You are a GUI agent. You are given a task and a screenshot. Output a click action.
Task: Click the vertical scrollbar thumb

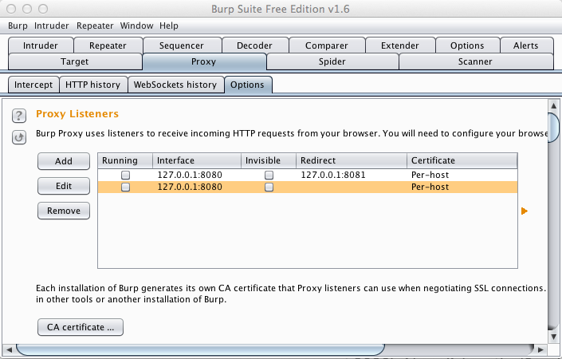[x=554, y=128]
